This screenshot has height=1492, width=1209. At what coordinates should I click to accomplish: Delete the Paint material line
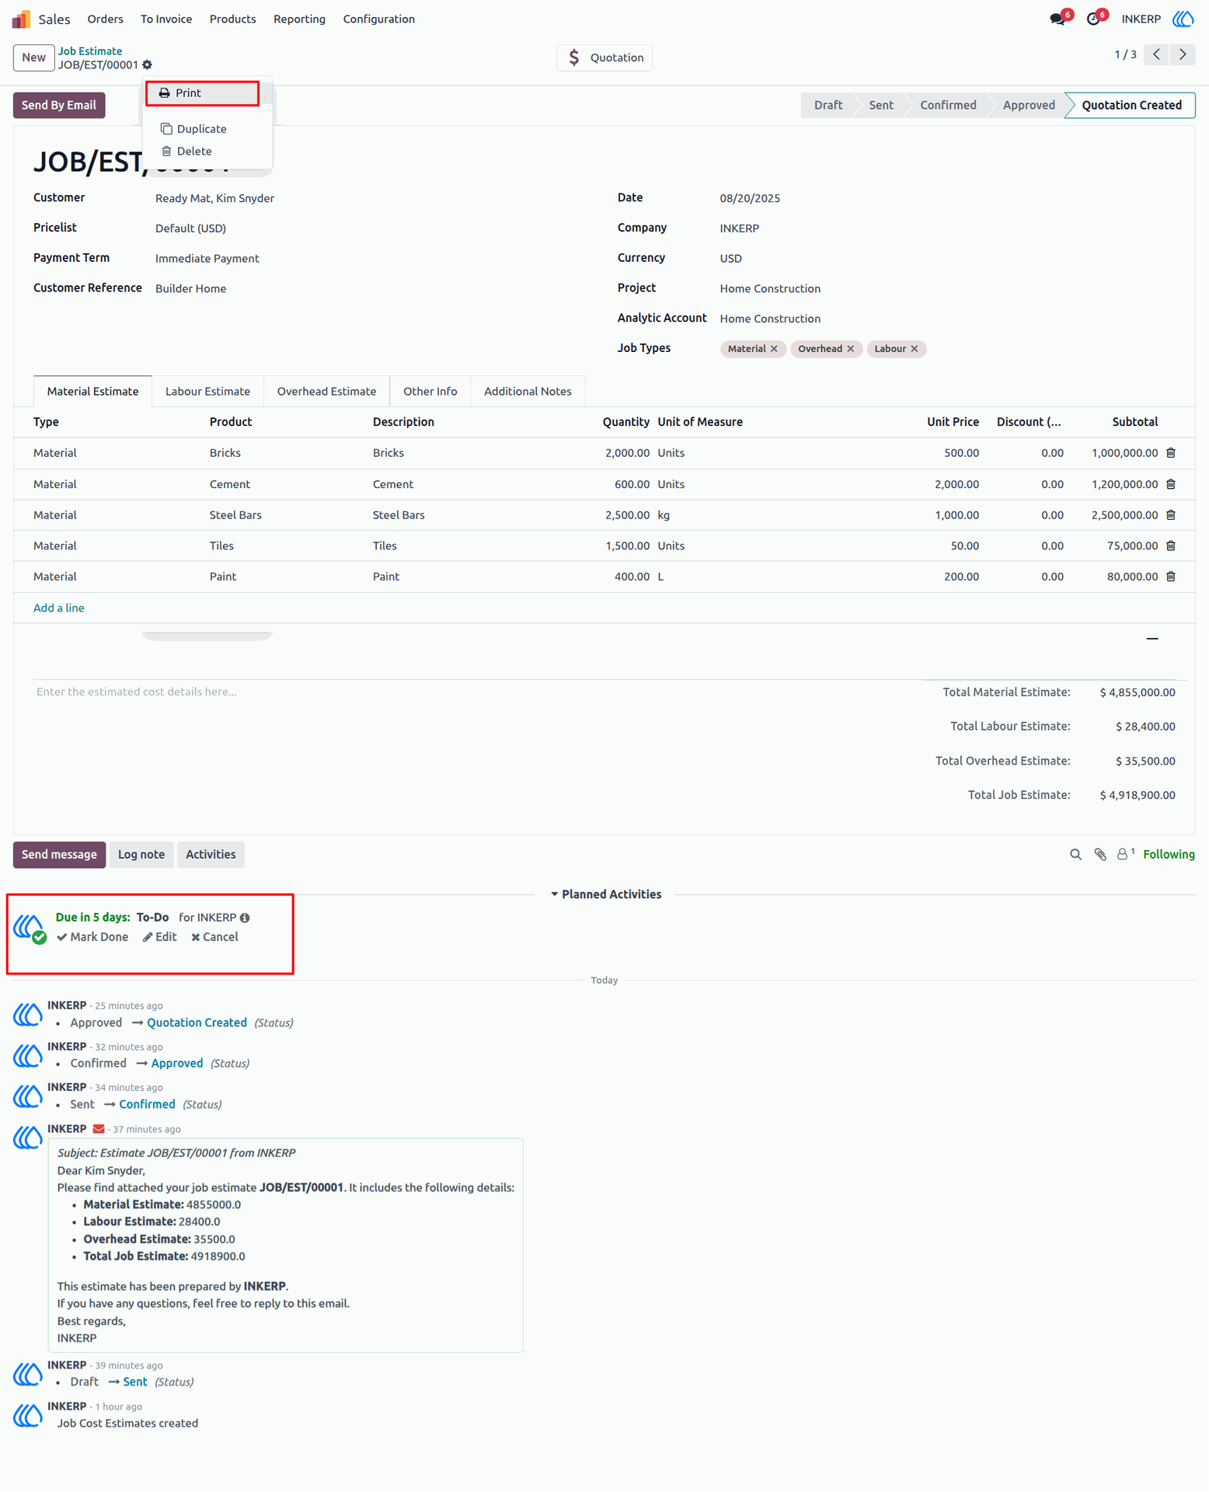tap(1171, 577)
